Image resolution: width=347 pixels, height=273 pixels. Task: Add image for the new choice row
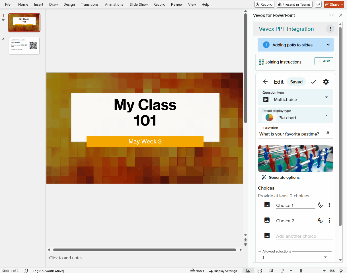point(267,235)
